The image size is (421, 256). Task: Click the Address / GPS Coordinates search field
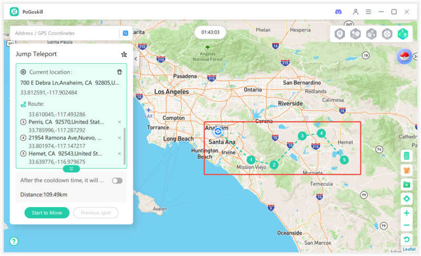[x=66, y=33]
